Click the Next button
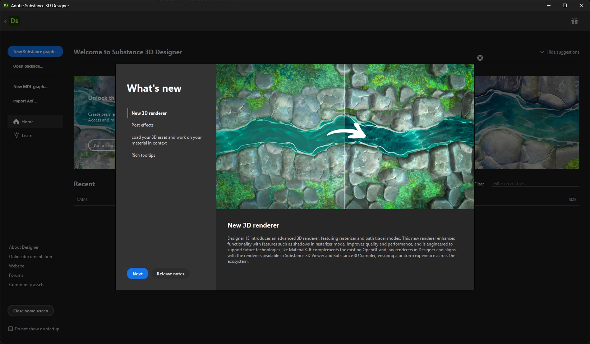590x344 pixels. coord(137,274)
